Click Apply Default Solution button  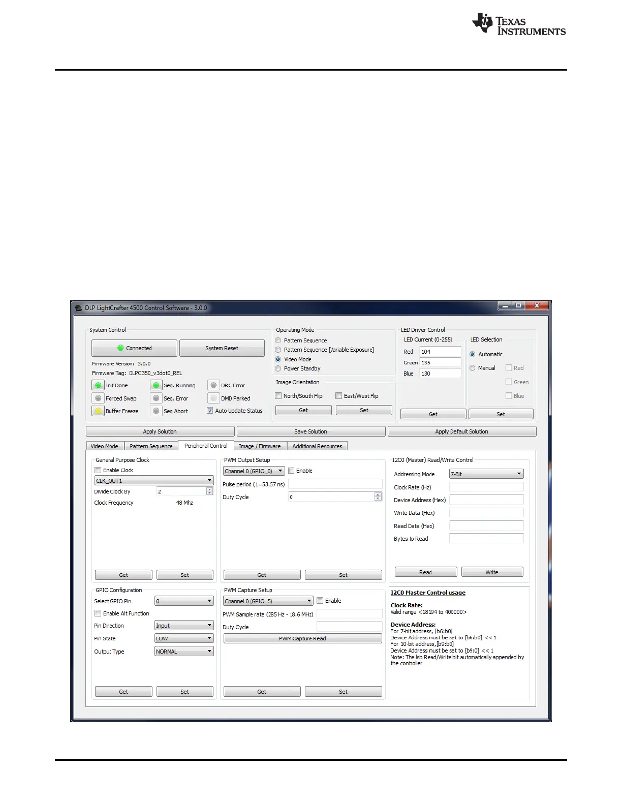click(x=461, y=431)
